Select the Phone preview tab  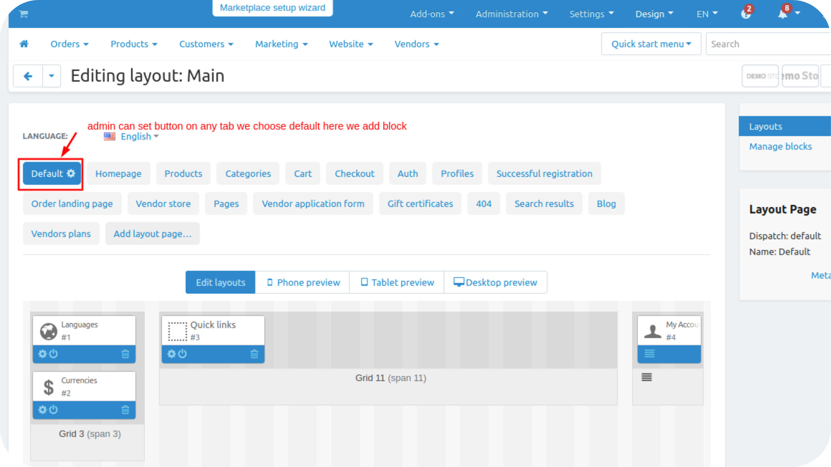pyautogui.click(x=303, y=282)
